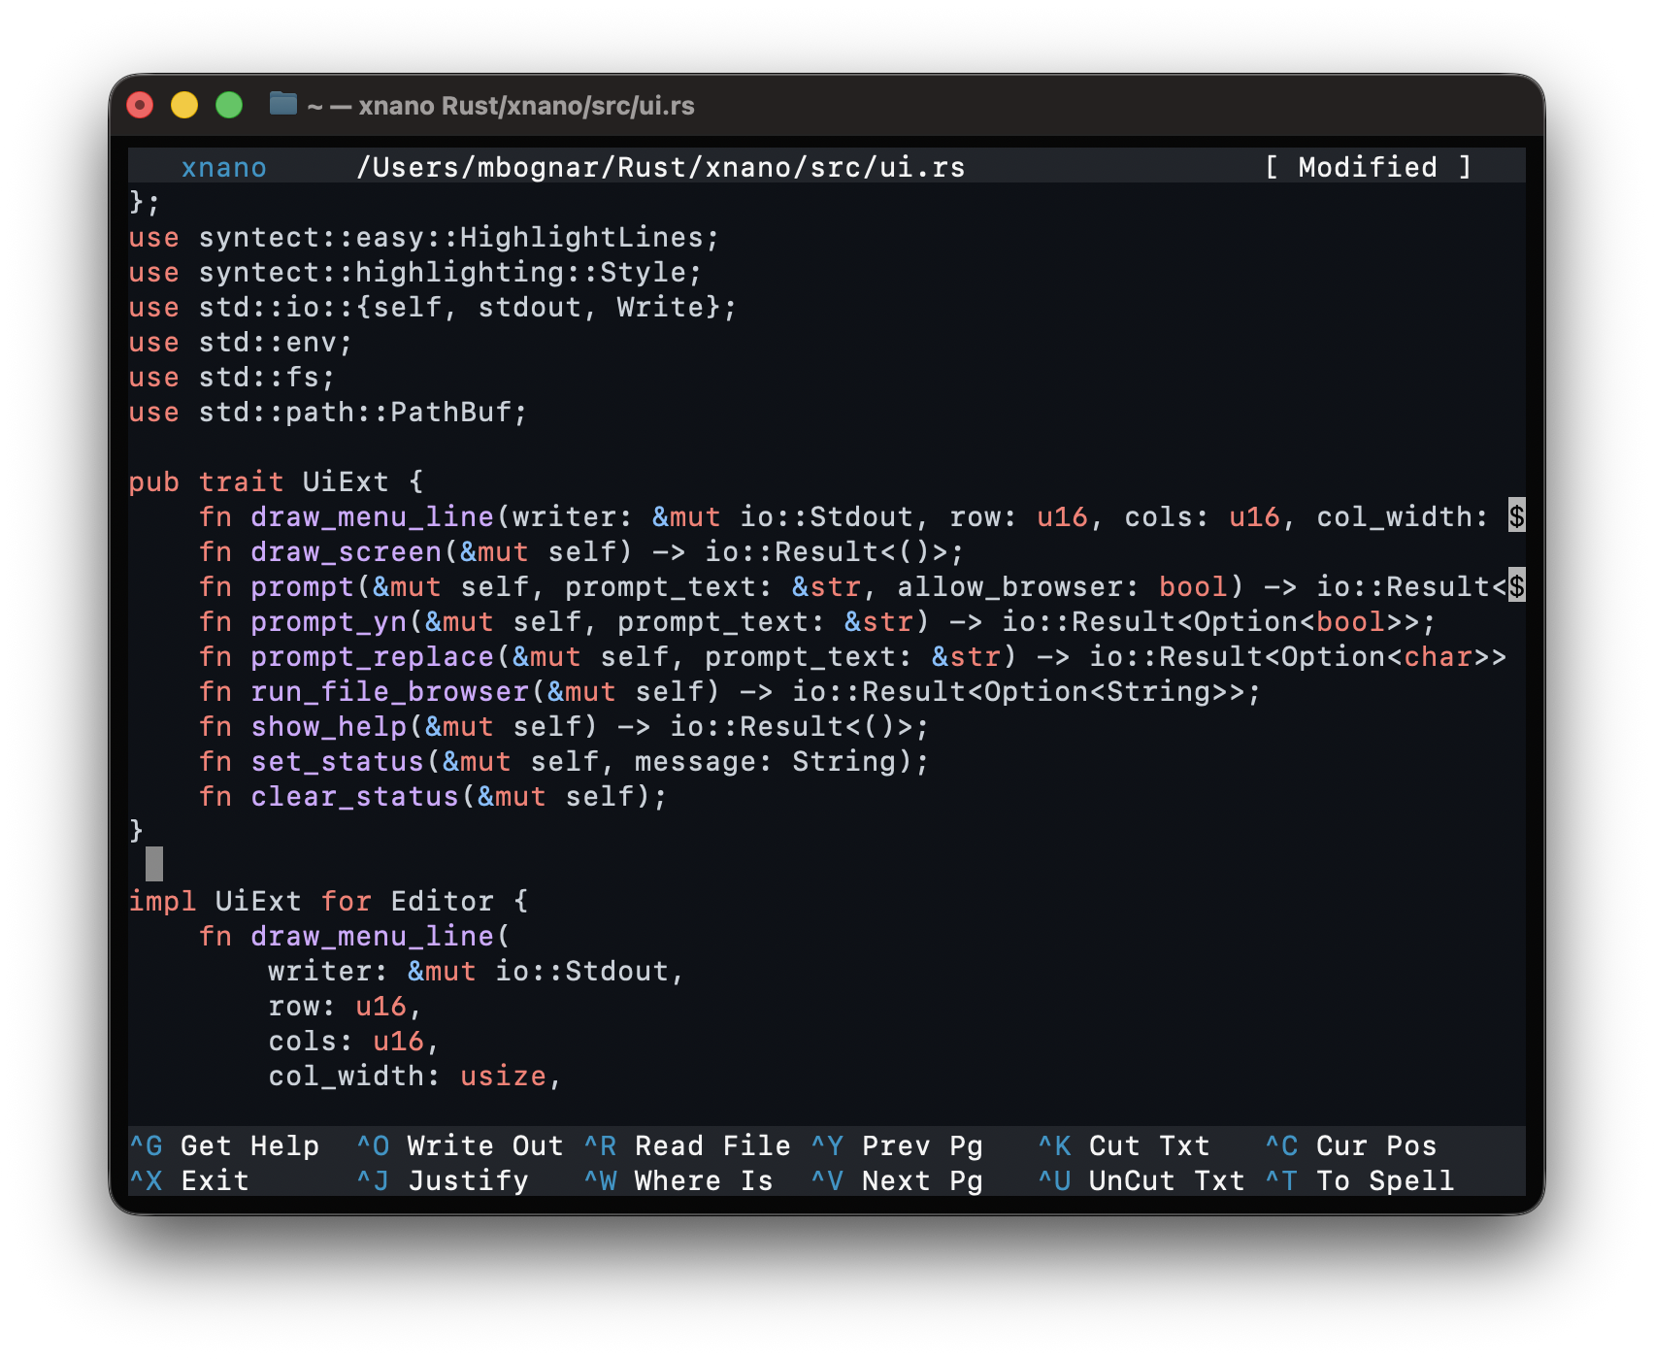Click the 'xnano' name in the header bar
Image resolution: width=1654 pixels, height=1359 pixels.
coord(224,167)
